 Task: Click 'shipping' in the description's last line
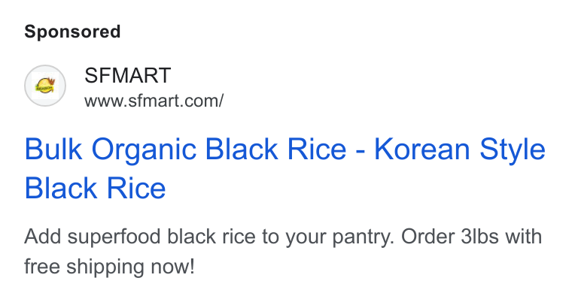(105, 267)
